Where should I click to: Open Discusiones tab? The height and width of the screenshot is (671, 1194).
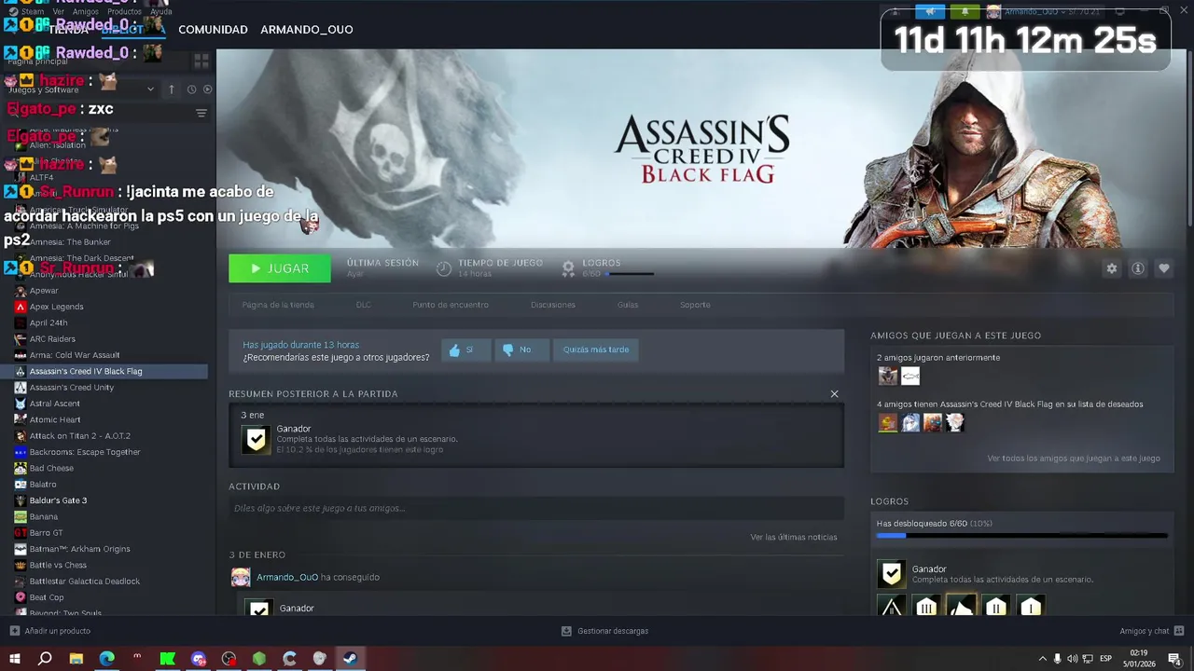click(x=553, y=305)
